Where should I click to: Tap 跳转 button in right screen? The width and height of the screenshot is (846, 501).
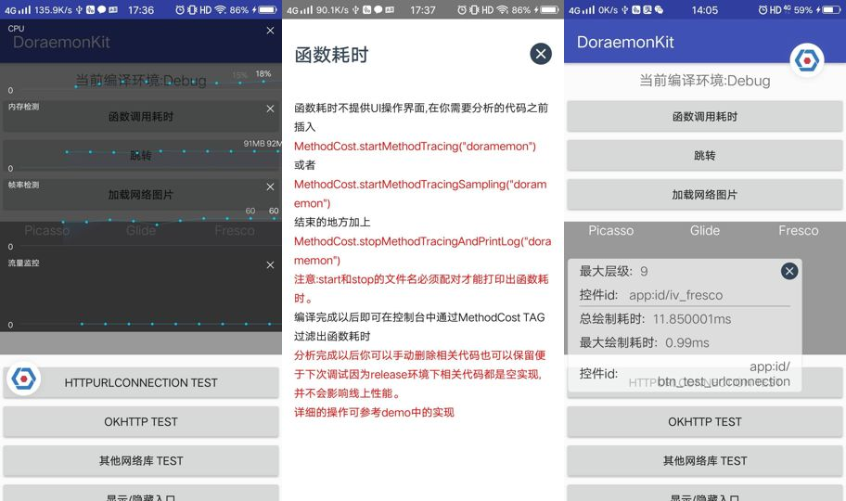tap(705, 156)
